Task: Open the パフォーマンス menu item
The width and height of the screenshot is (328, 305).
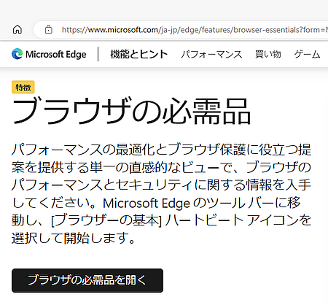Action: click(211, 54)
